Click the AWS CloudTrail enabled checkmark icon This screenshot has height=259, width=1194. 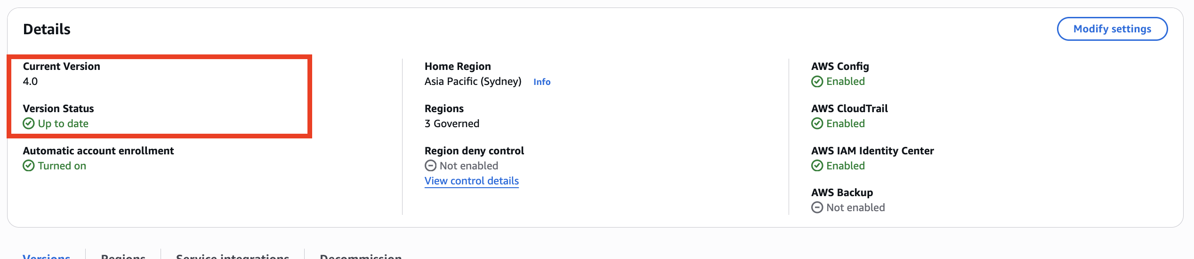817,123
